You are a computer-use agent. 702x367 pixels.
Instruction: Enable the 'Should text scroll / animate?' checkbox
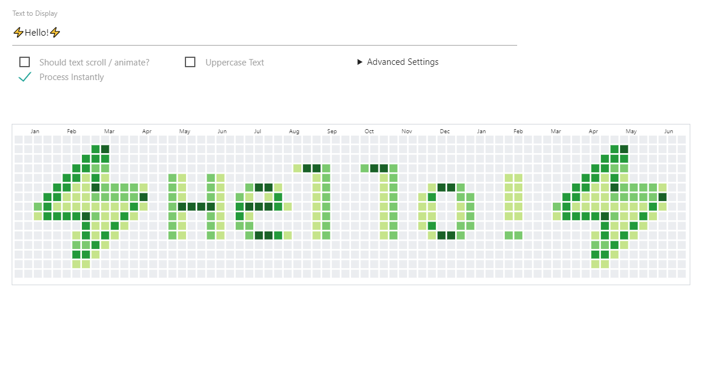[x=25, y=61]
